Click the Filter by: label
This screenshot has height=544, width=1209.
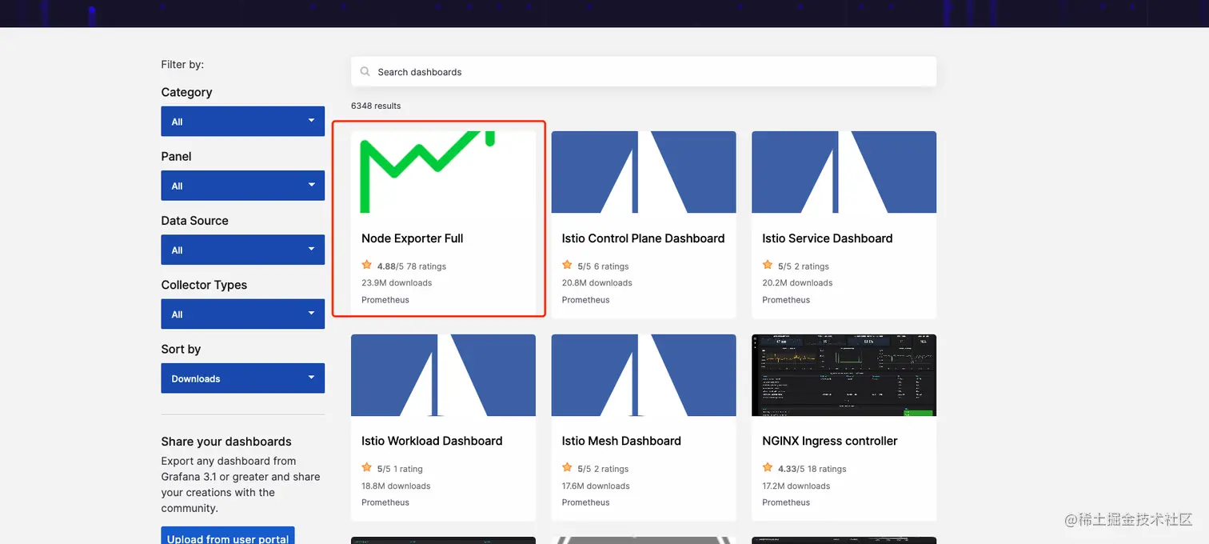(182, 64)
